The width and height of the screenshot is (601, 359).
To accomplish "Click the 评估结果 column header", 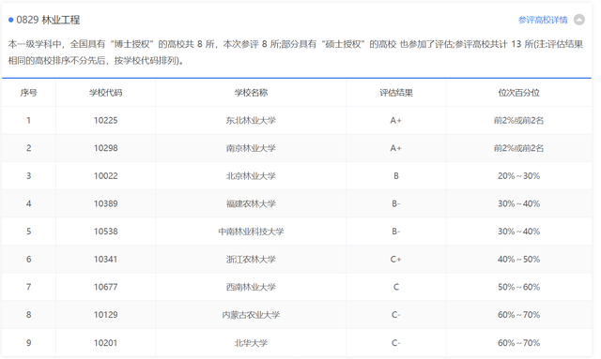I will 396,93.
